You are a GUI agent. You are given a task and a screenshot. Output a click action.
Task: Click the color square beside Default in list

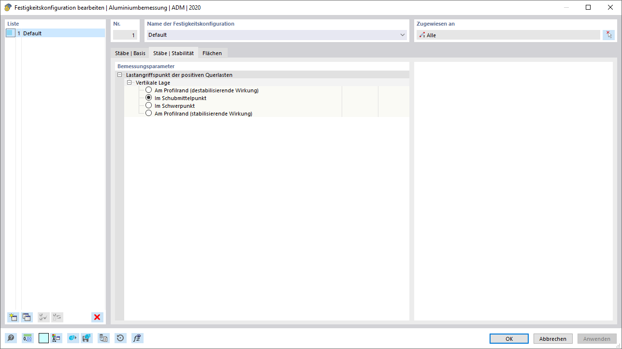click(11, 33)
